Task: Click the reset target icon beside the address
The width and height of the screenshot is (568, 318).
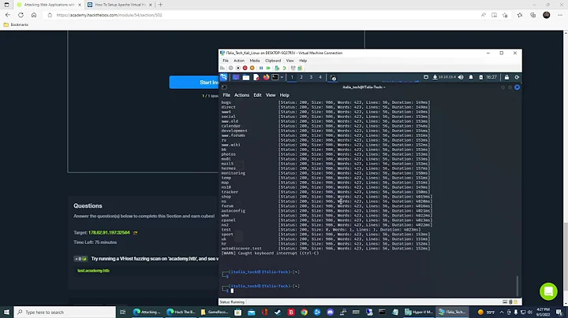Action: click(x=136, y=233)
